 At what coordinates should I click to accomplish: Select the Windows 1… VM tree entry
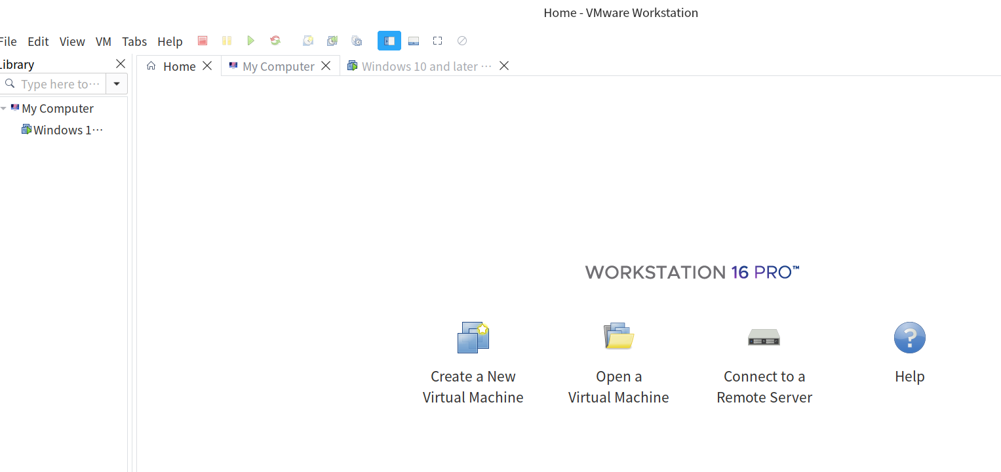[x=68, y=130]
